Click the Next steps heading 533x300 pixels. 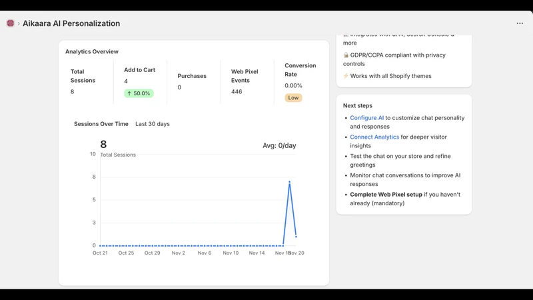358,106
